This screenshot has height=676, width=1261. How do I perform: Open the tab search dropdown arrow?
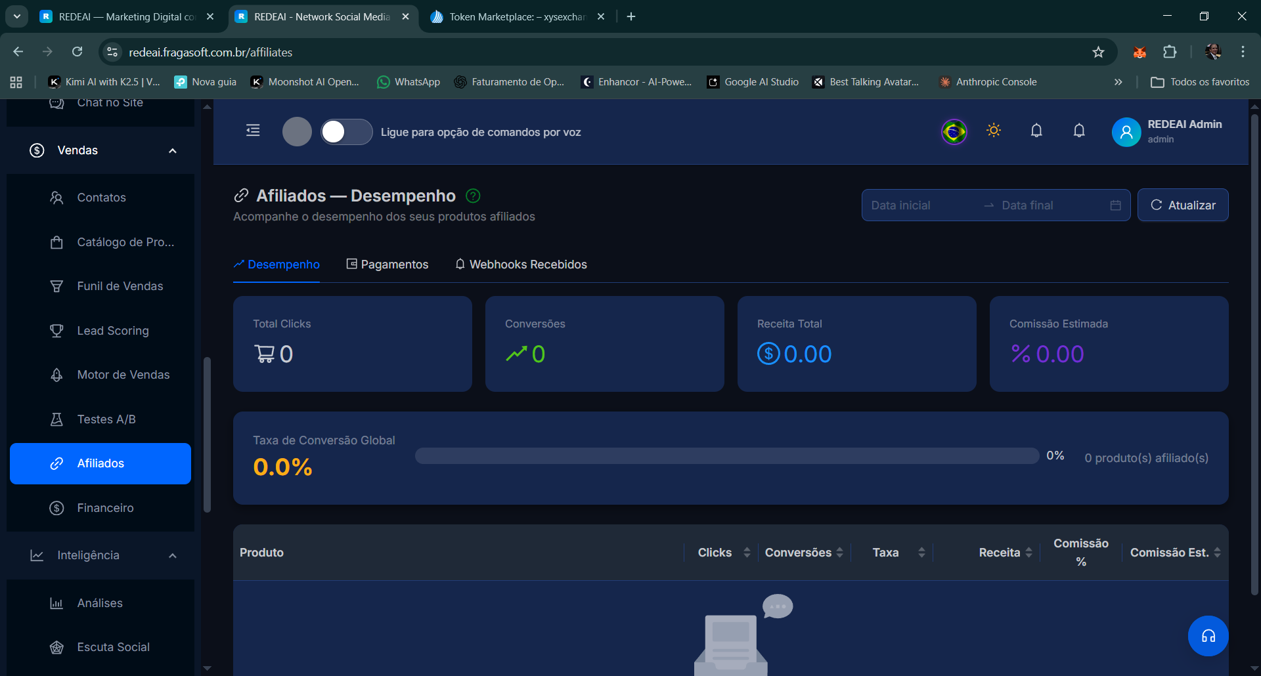point(16,16)
